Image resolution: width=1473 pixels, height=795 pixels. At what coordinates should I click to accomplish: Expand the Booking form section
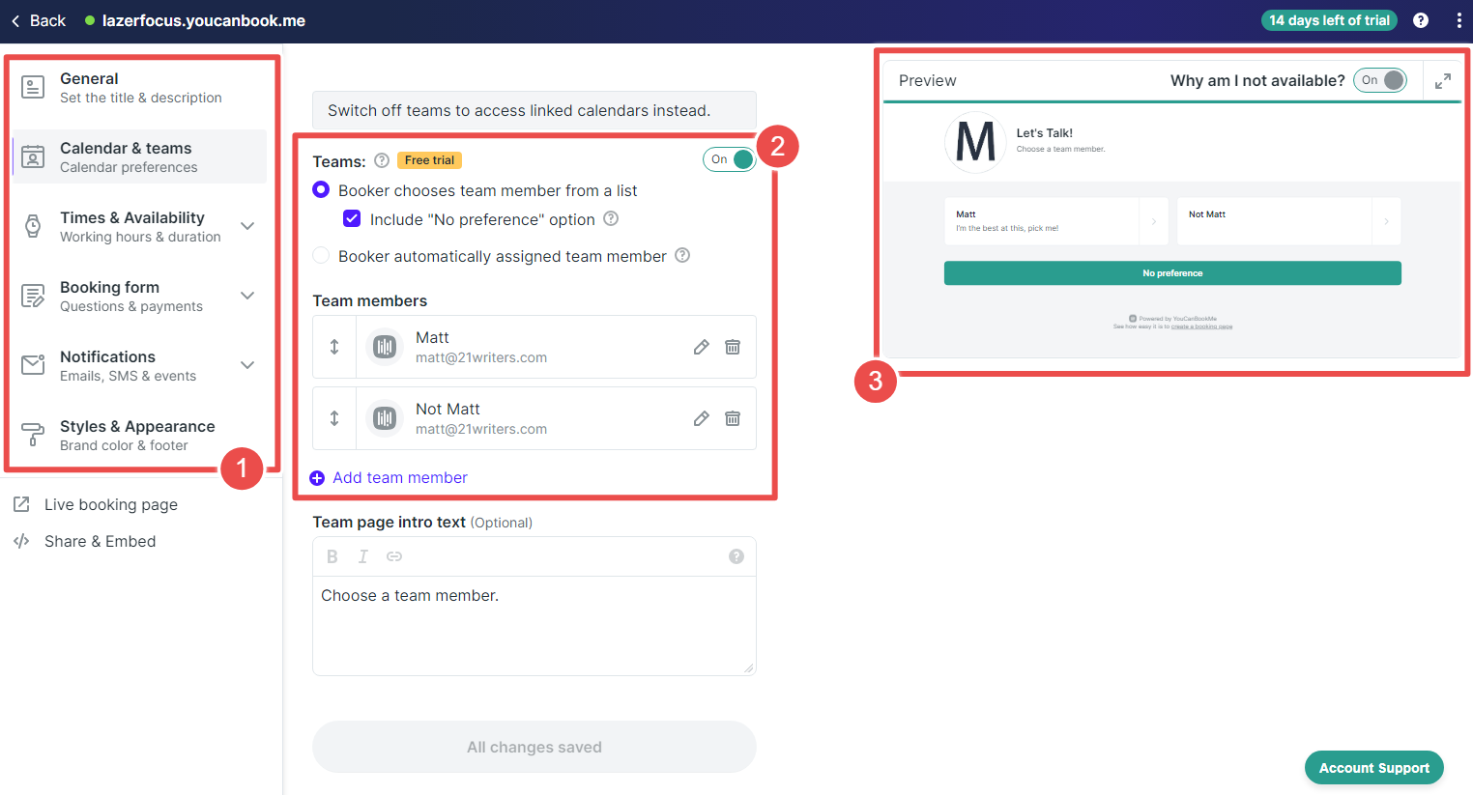247,296
